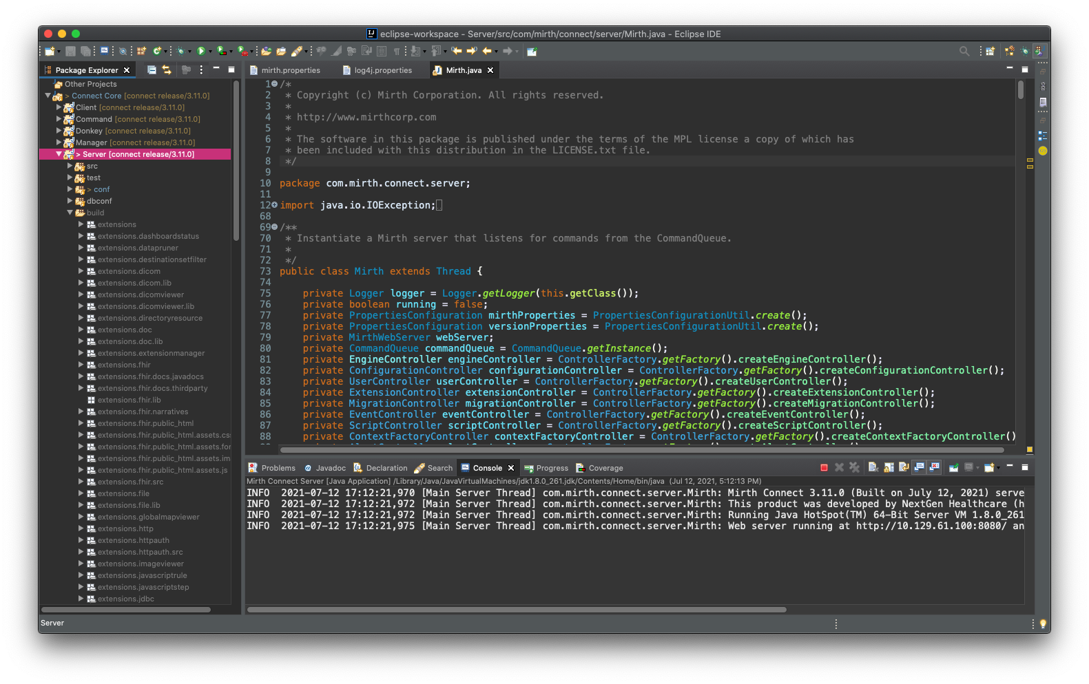
Task: Click the Search magnifier in top-right toolbar
Action: tap(964, 51)
